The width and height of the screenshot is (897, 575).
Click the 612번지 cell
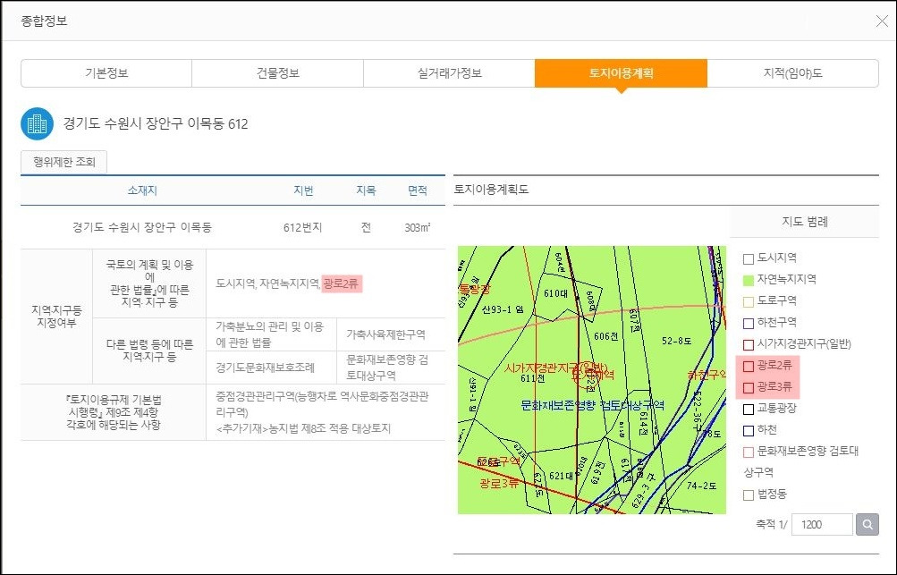pyautogui.click(x=302, y=228)
